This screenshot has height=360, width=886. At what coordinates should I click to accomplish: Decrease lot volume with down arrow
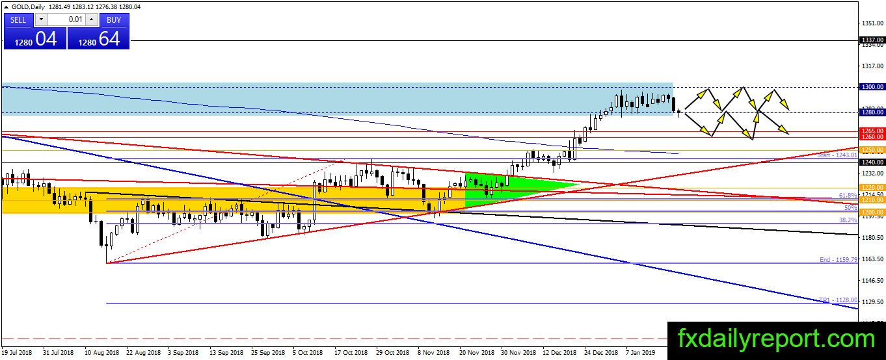pyautogui.click(x=40, y=19)
